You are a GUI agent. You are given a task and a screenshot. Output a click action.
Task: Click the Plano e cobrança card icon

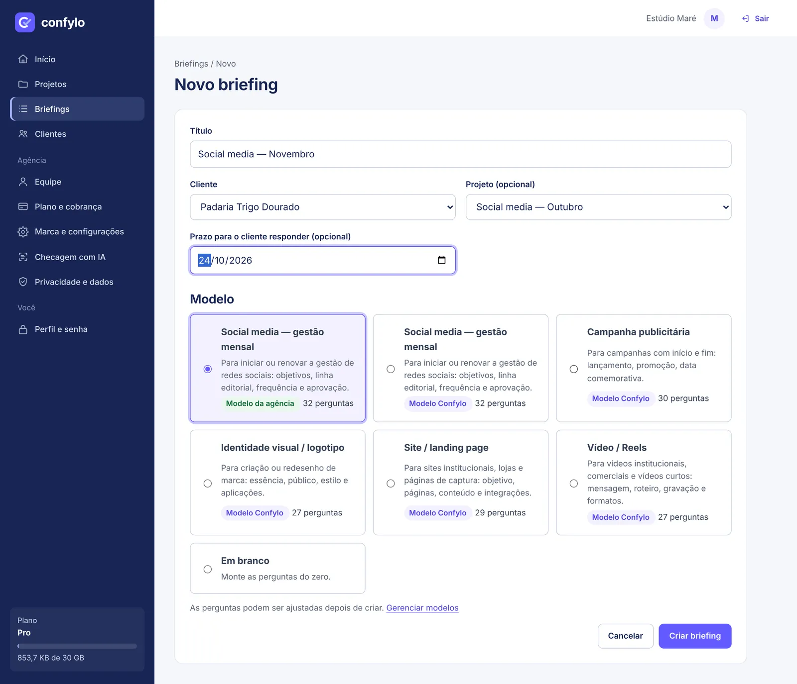[23, 207]
